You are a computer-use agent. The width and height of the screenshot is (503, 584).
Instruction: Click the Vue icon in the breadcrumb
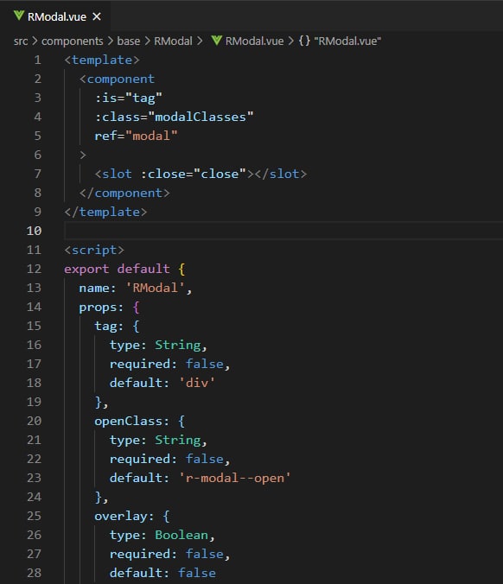coord(216,41)
